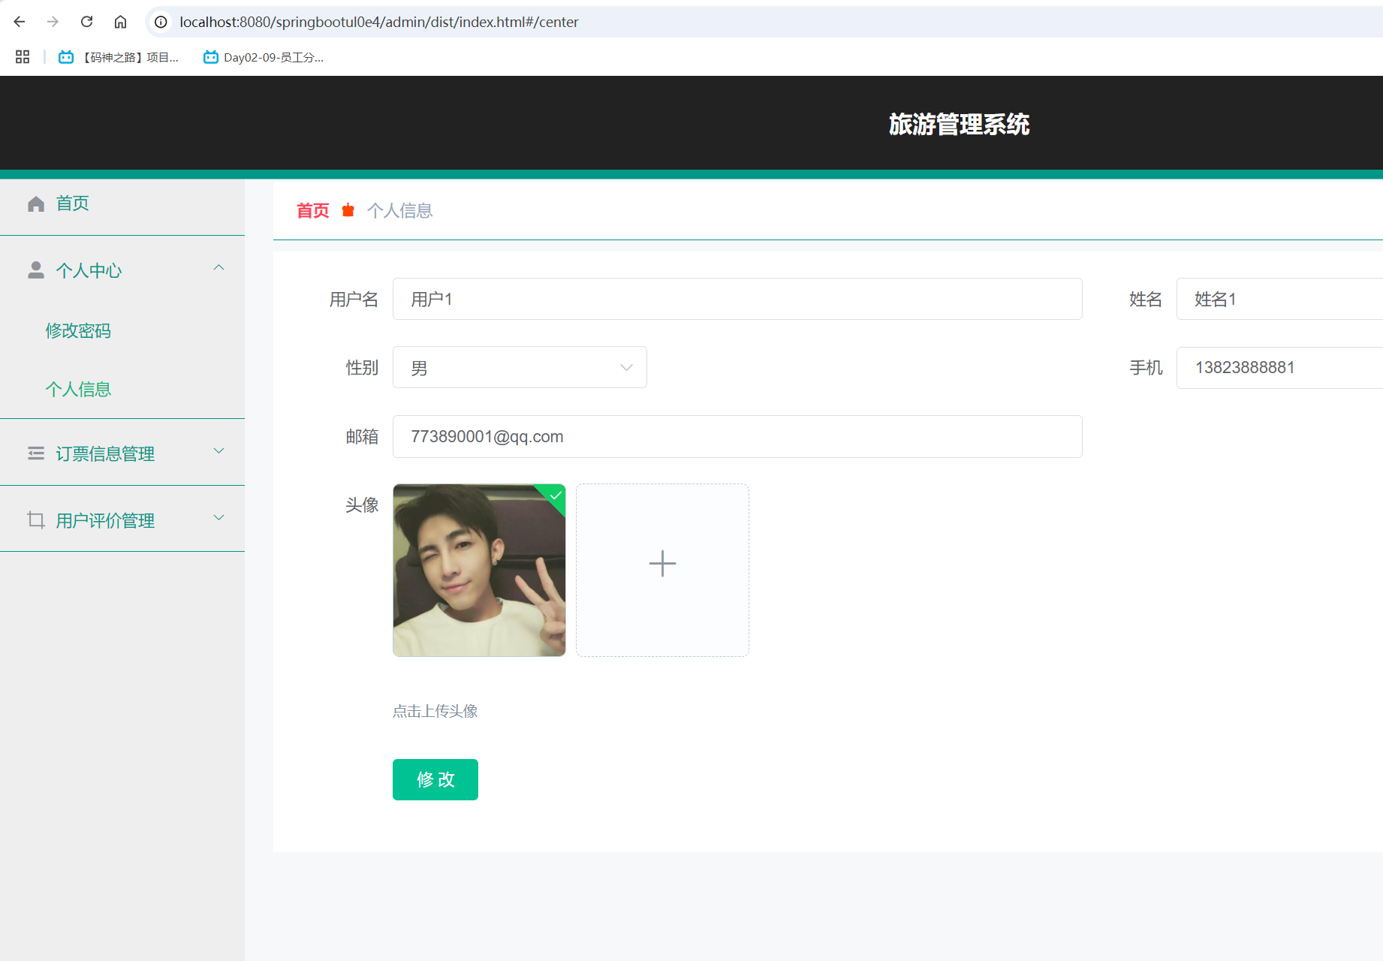This screenshot has width=1383, height=961.
Task: Click 首页 in the breadcrumb trail
Action: point(312,210)
